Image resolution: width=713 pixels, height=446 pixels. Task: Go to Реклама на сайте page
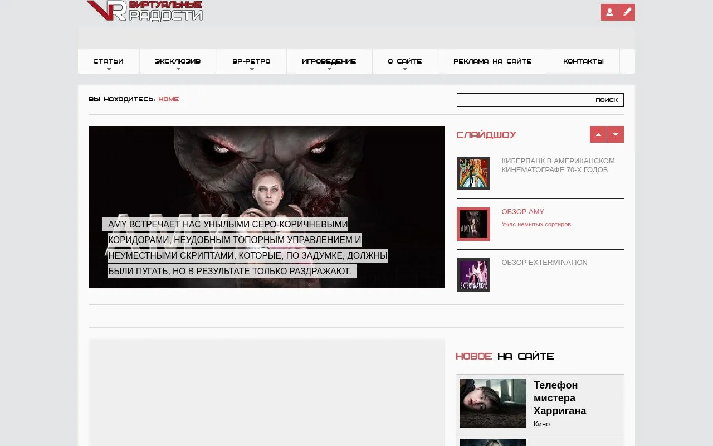click(493, 61)
